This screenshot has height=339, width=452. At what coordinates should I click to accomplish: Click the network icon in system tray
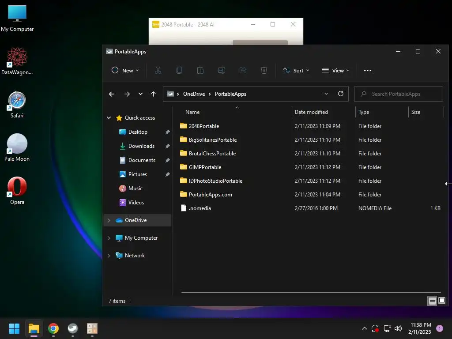coord(387,328)
